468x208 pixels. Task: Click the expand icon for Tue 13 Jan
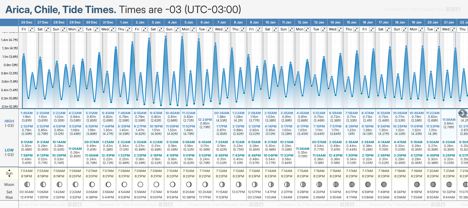[323, 29]
